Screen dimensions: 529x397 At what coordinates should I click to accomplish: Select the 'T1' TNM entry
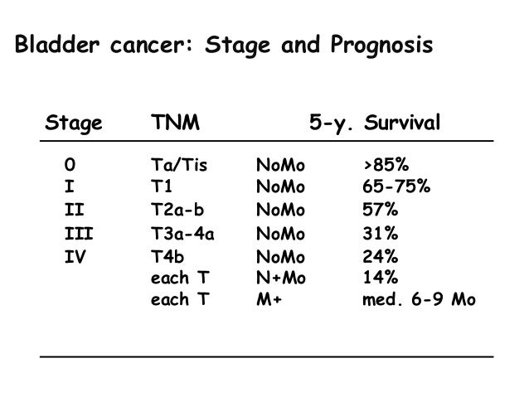pos(161,186)
